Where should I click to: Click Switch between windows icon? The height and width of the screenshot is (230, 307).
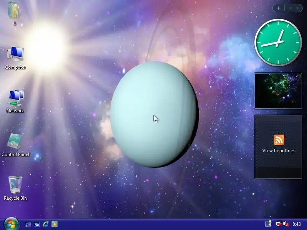tap(37, 224)
